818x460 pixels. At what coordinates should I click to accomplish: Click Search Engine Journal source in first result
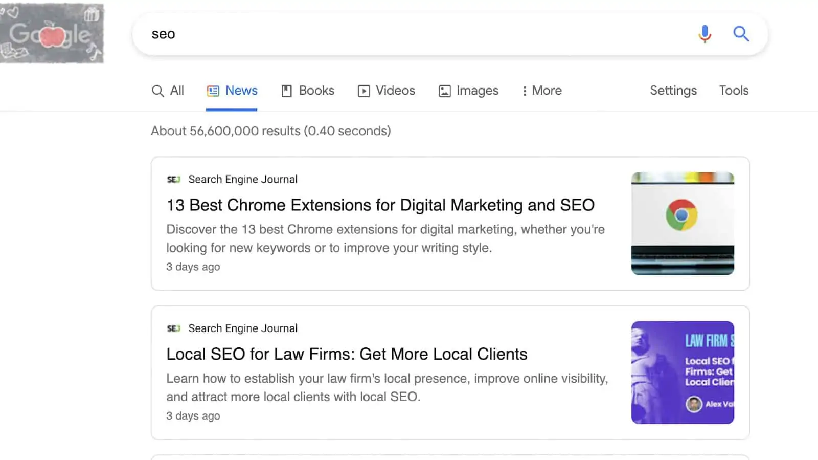[x=243, y=180]
